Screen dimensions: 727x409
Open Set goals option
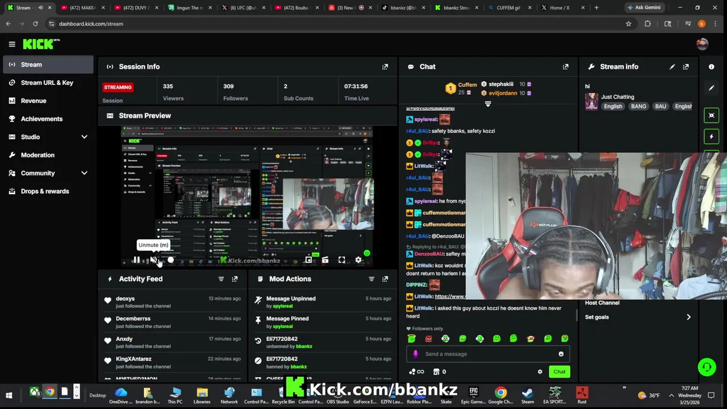(637, 317)
